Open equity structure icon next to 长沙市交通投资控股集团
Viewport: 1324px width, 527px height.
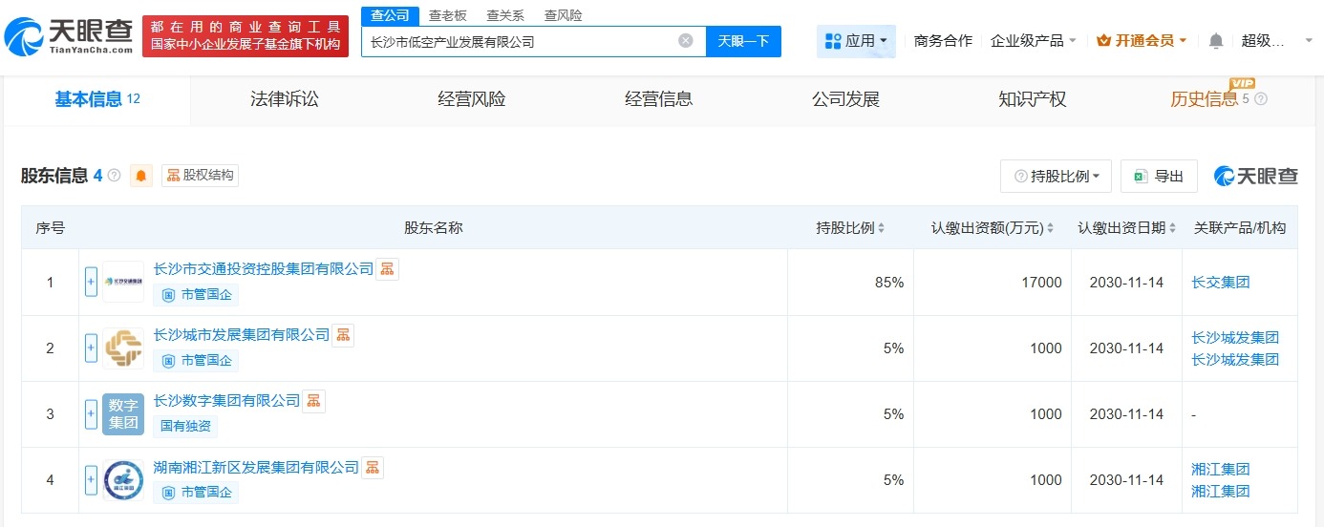(387, 269)
